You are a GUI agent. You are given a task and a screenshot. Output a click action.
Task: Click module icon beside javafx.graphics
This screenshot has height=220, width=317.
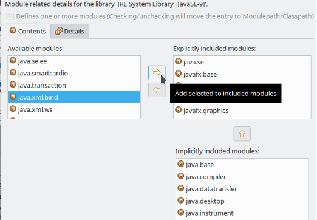(178, 110)
